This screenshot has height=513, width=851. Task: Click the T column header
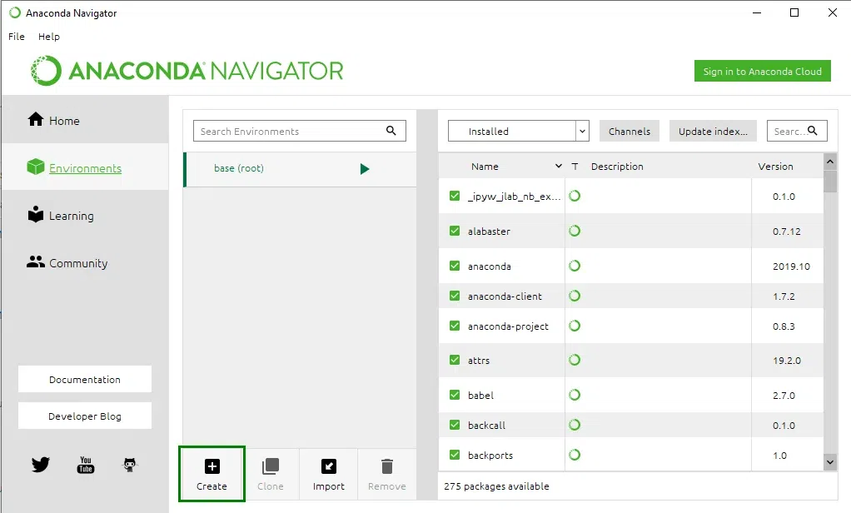(575, 166)
